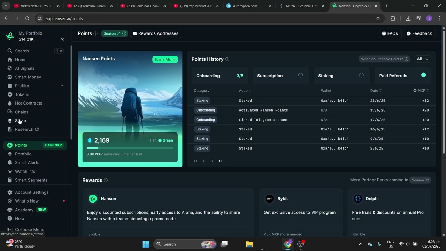Show hidden system tray icons chevron

click(361, 244)
